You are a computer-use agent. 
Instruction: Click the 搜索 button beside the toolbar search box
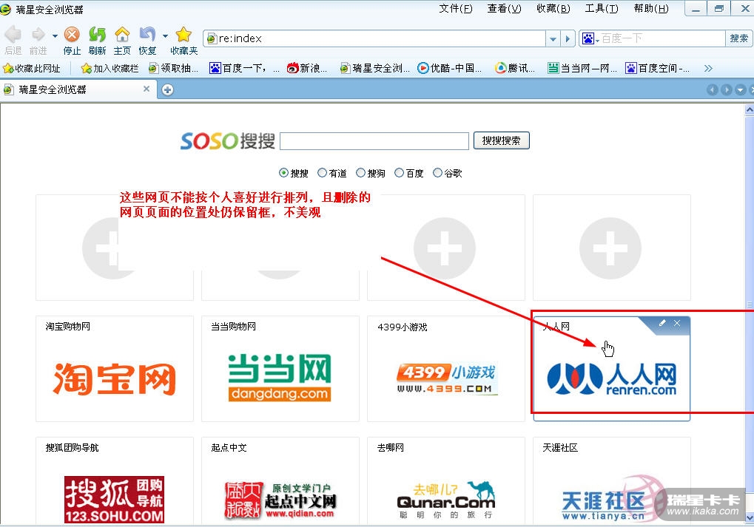click(738, 38)
